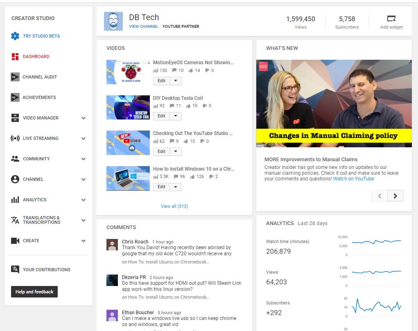
Task: Open Chris Roach commenter name
Action: tap(135, 241)
